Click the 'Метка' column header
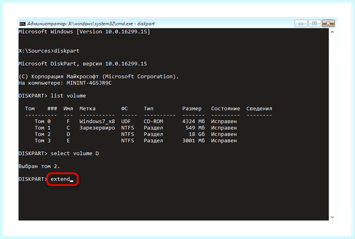This screenshot has width=355, height=239. 88,109
